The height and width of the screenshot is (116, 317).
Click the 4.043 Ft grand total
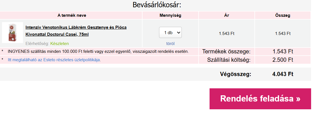coord(282,74)
